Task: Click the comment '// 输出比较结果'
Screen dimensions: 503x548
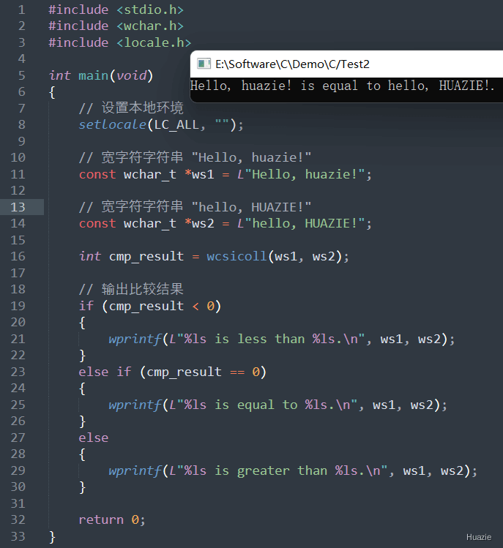Action: 131,290
